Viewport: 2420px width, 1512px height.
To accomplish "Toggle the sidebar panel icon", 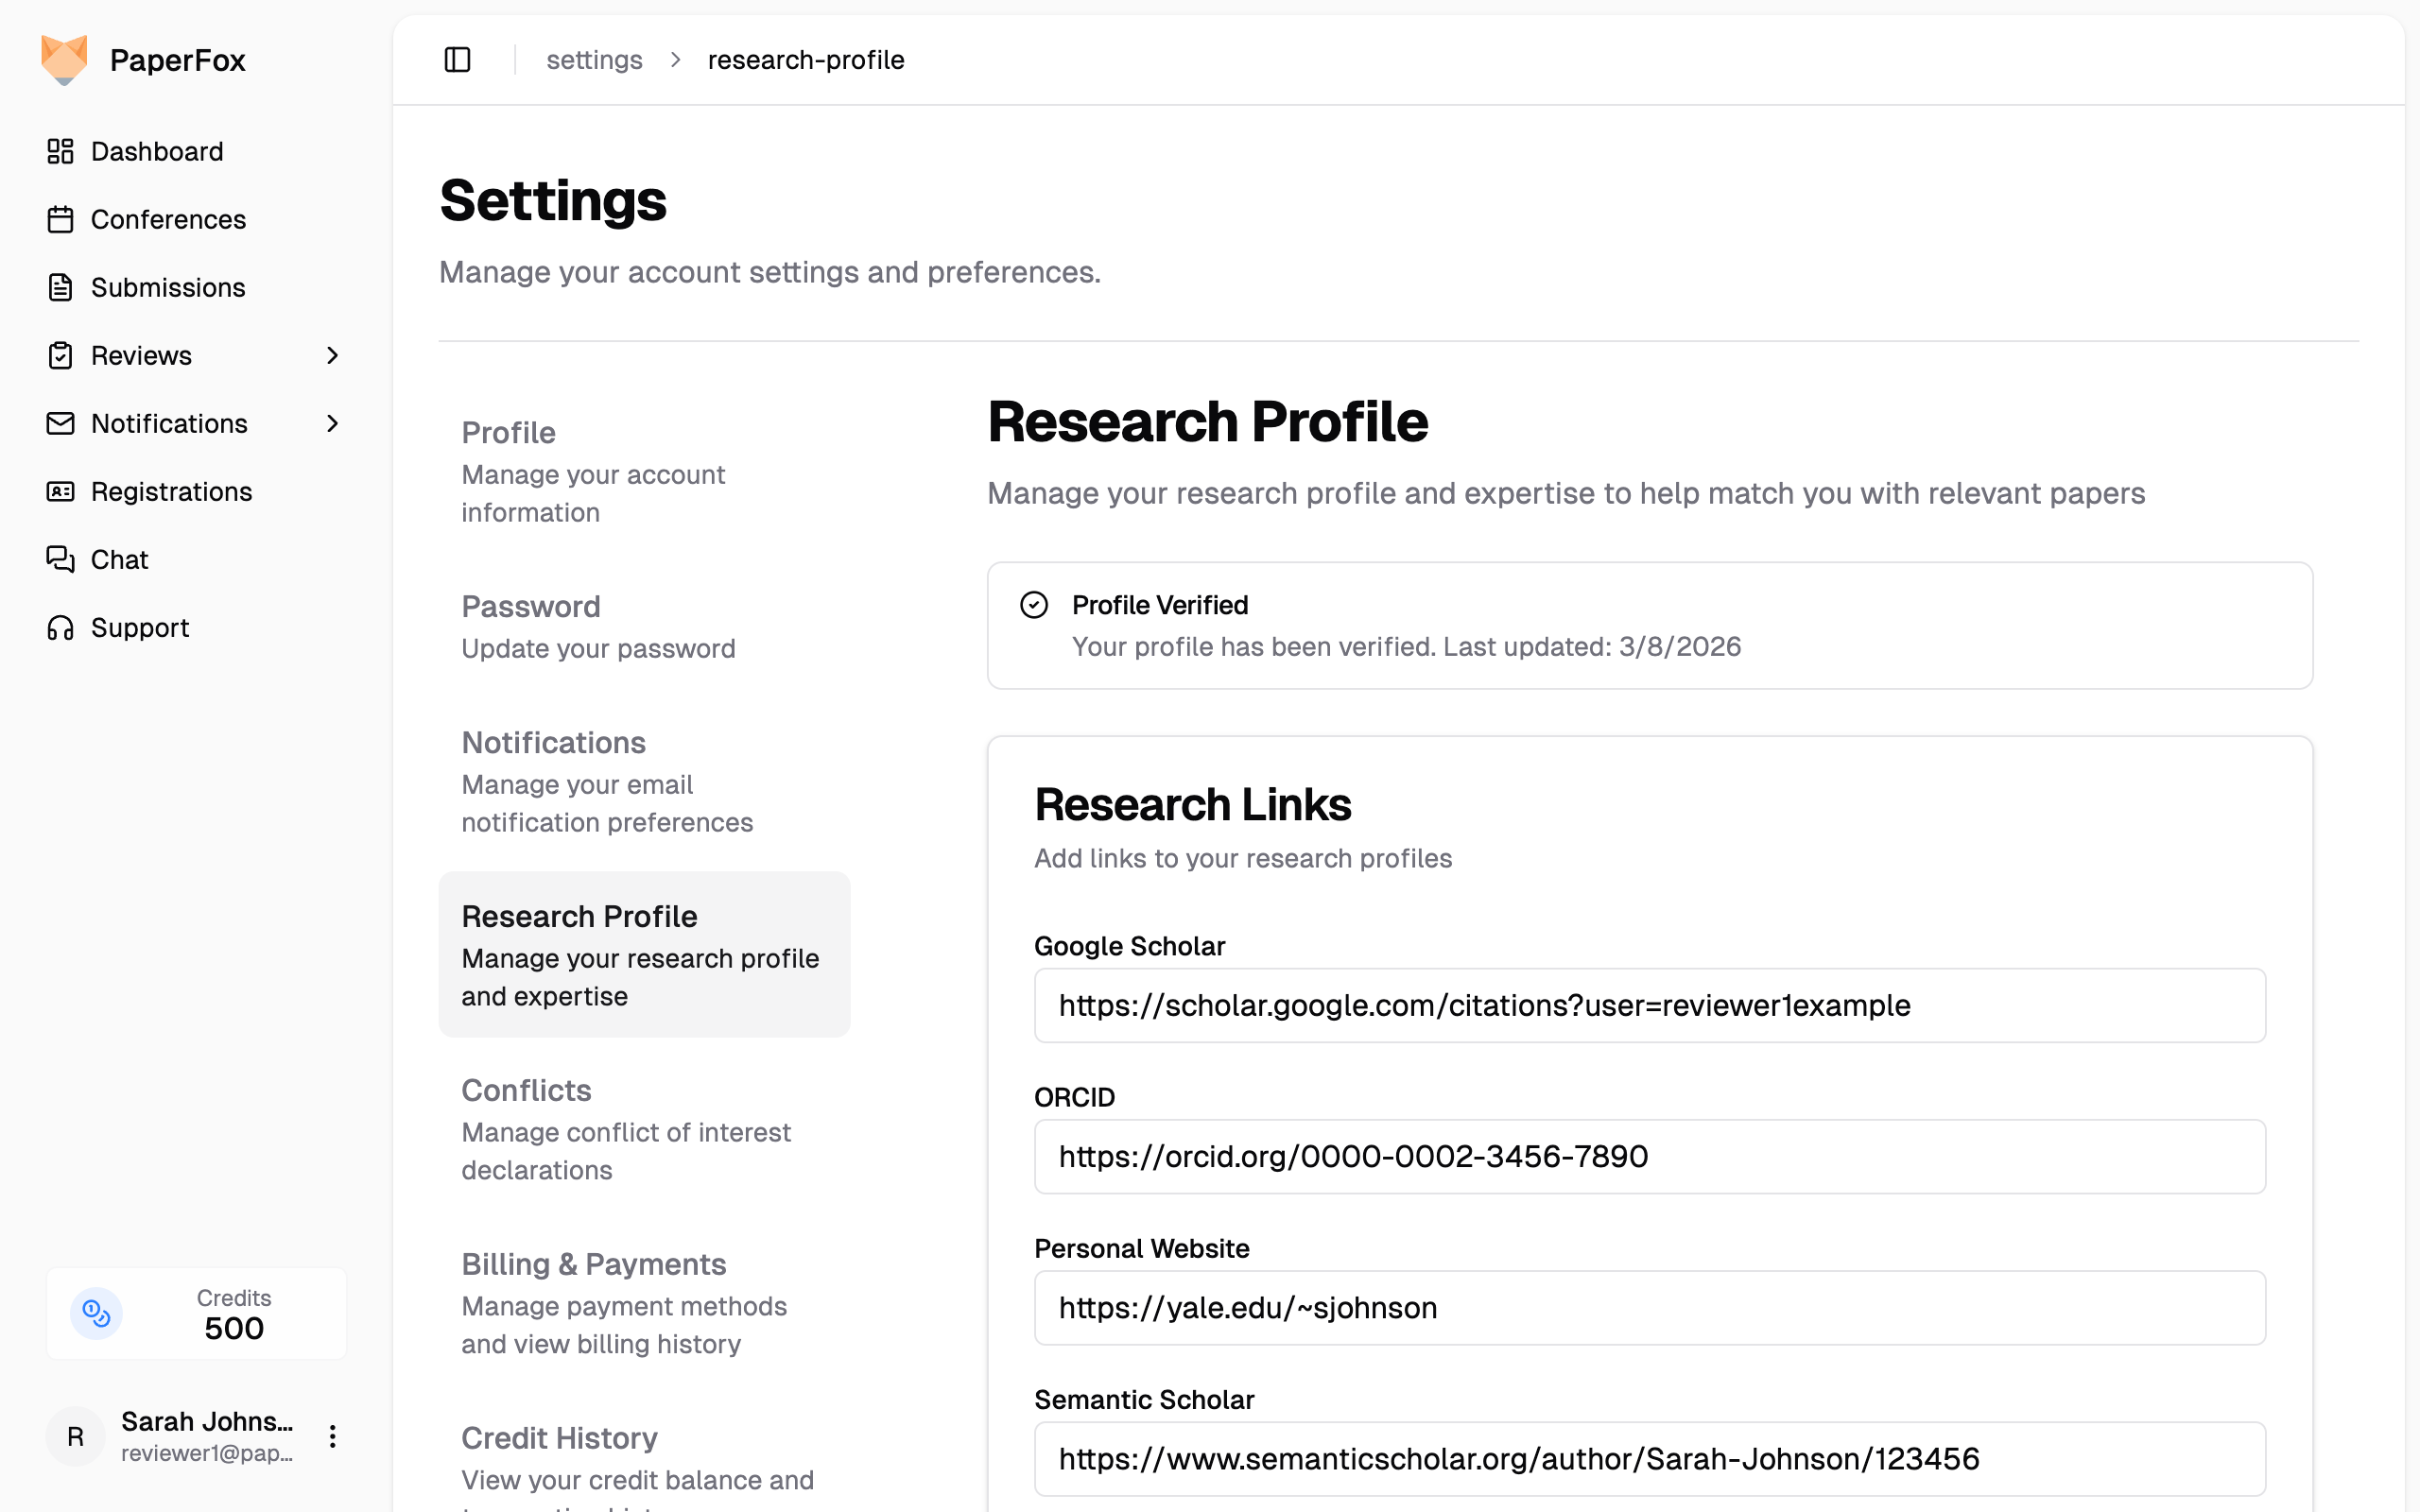I will click(x=457, y=60).
